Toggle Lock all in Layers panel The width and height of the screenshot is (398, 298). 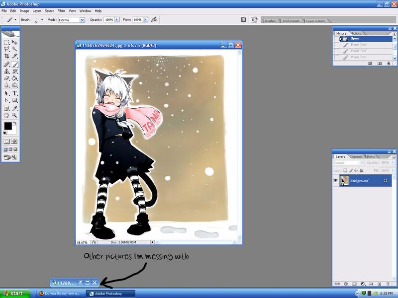(361, 170)
